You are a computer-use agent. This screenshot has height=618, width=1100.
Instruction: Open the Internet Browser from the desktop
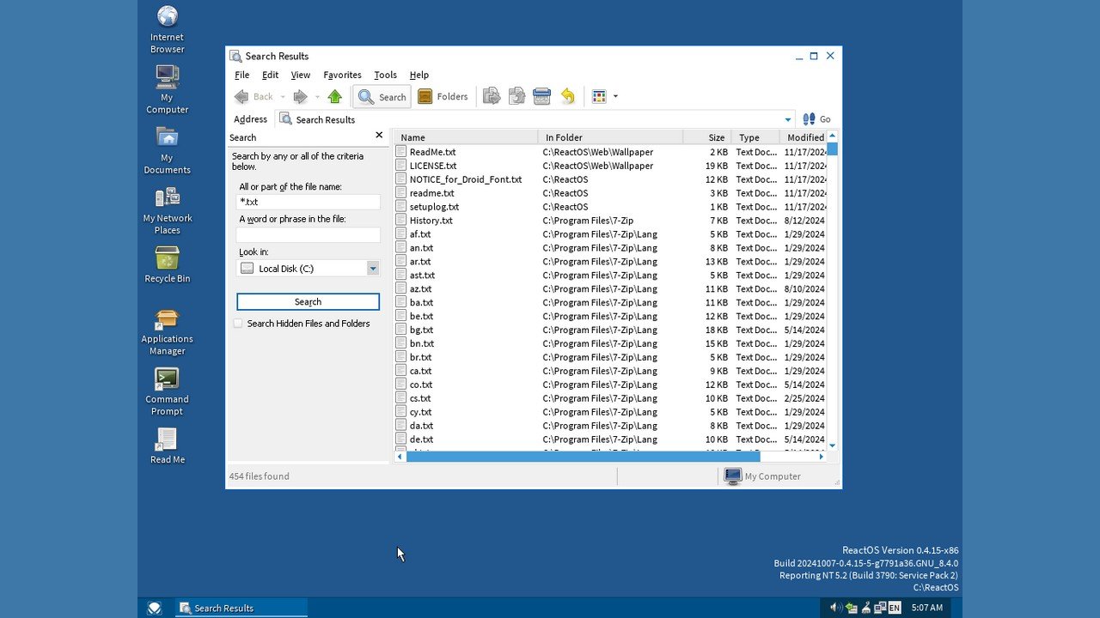(166, 26)
